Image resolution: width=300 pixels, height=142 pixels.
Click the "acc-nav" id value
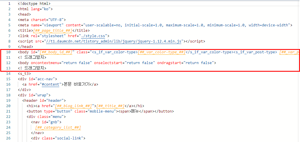coord(45,79)
